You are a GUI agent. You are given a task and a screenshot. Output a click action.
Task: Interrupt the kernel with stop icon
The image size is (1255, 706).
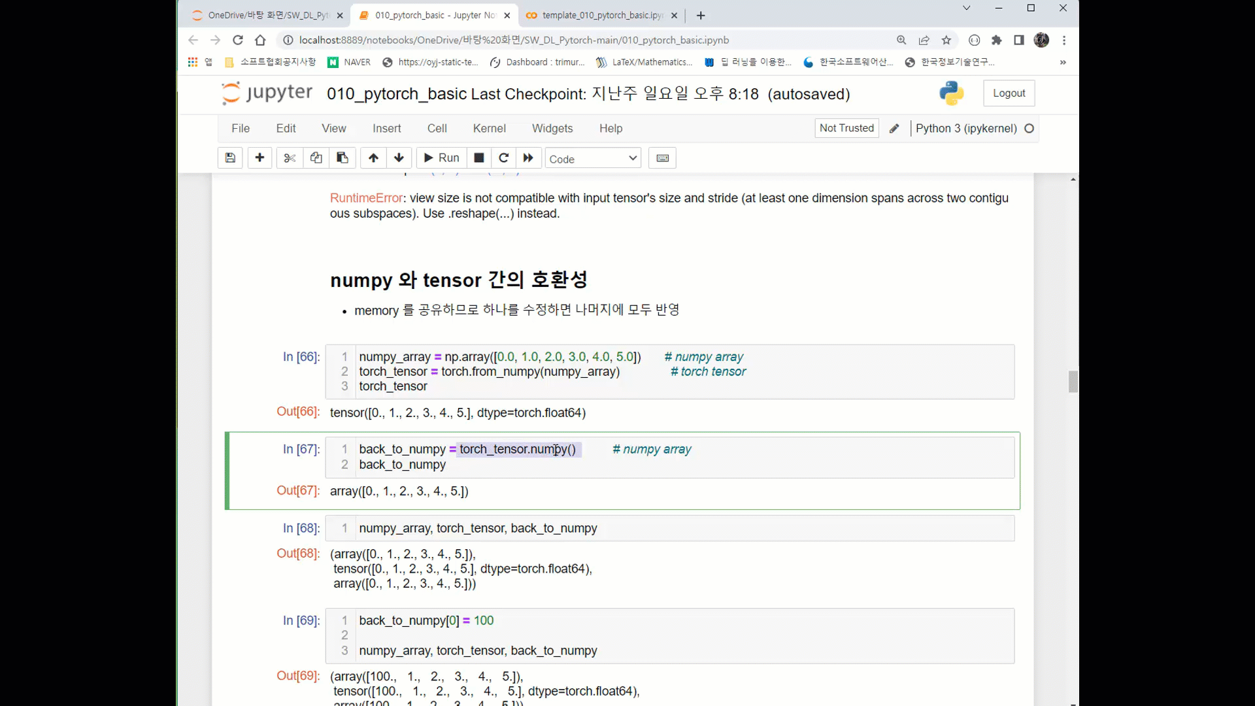pyautogui.click(x=478, y=158)
